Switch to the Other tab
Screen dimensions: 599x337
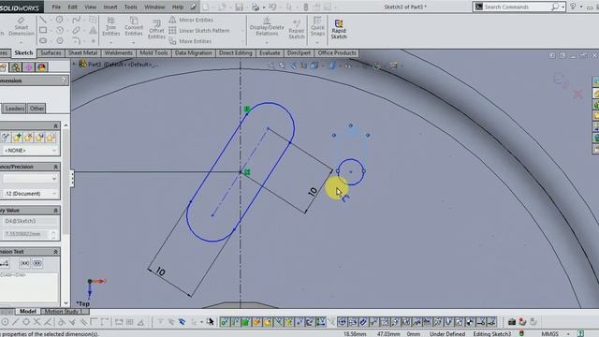click(x=37, y=109)
